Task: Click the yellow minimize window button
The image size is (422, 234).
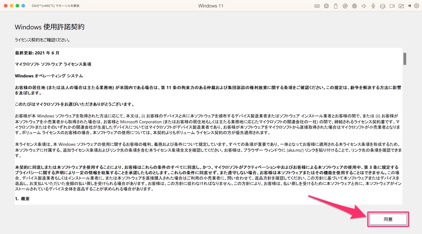Action: (11, 5)
